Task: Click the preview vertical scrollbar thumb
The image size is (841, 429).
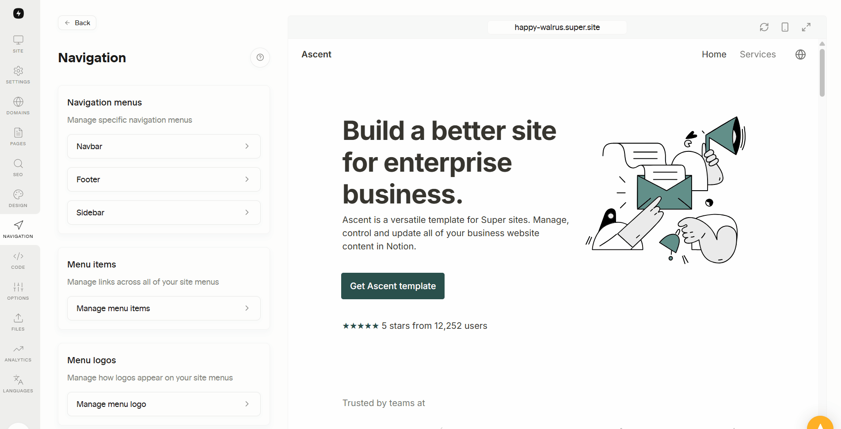Action: pos(822,72)
